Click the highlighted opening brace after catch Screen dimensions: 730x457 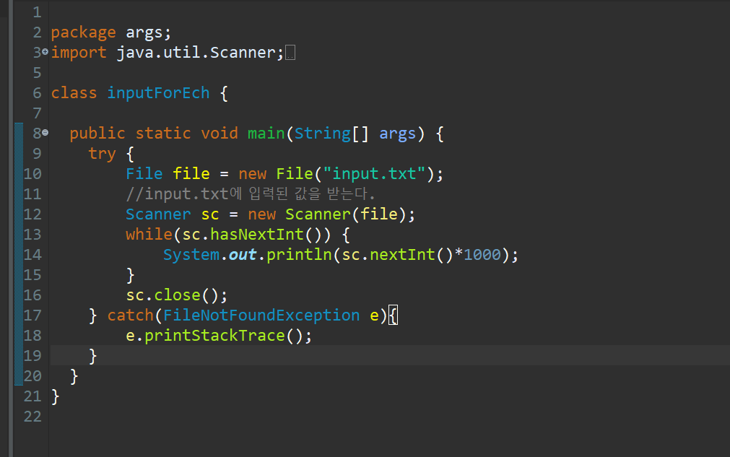click(393, 315)
